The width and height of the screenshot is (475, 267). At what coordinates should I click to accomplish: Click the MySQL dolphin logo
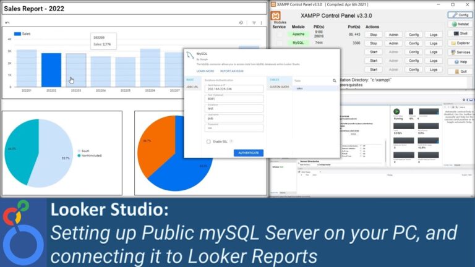click(190, 56)
